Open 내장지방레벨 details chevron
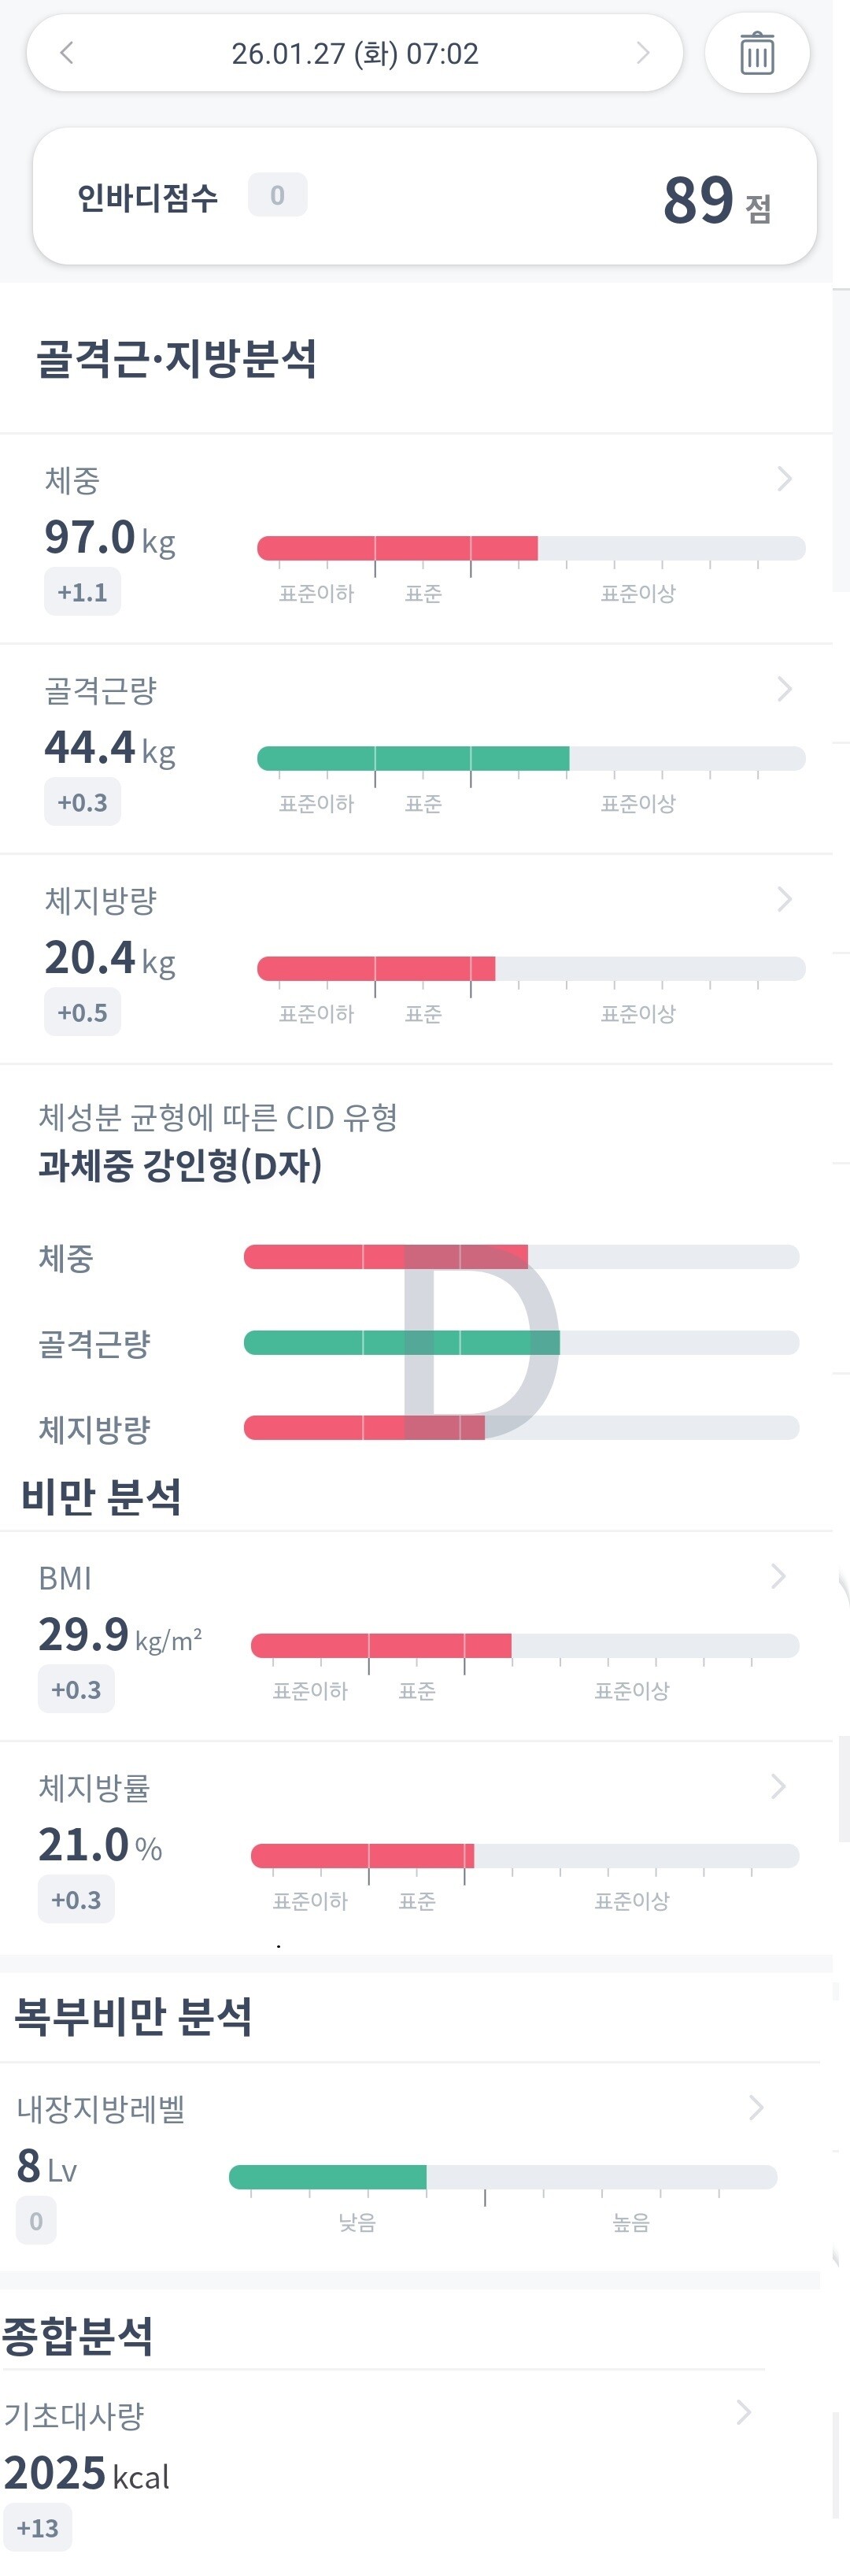Image resolution: width=850 pixels, height=2576 pixels. pyautogui.click(x=756, y=2107)
